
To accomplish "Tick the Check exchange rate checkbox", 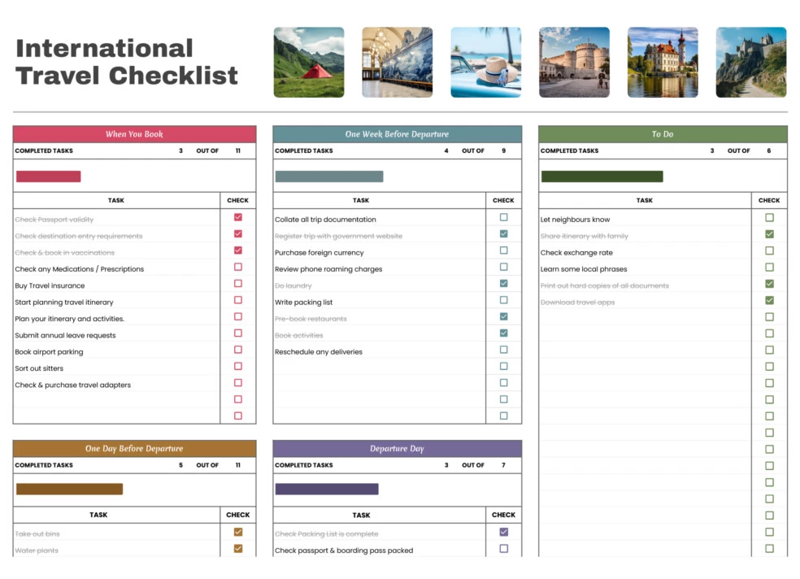I will [769, 251].
